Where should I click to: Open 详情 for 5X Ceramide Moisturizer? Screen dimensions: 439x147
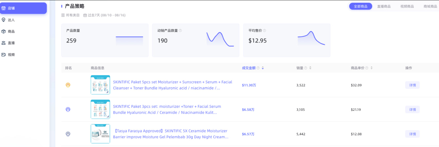coord(412,134)
